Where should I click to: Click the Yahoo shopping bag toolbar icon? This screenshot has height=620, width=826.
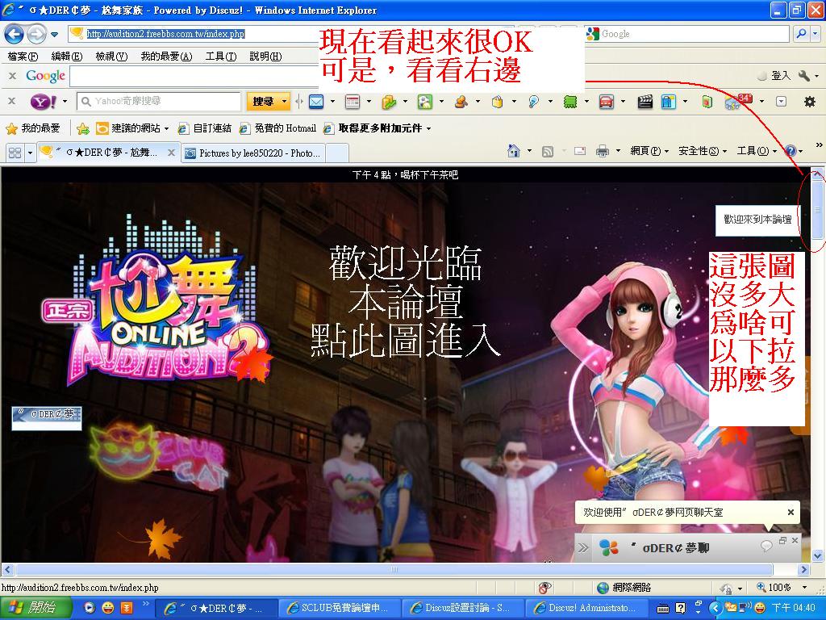pyautogui.click(x=497, y=101)
